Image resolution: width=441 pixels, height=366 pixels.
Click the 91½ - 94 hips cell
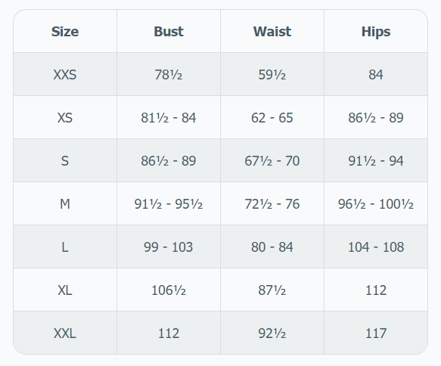point(376,161)
